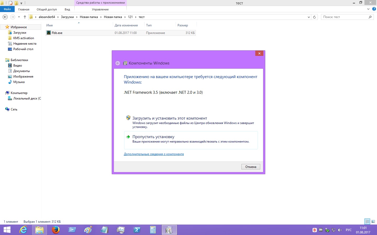Open Calculator from the taskbar
Image resolution: width=377 pixels, height=235 pixels.
pos(153,230)
